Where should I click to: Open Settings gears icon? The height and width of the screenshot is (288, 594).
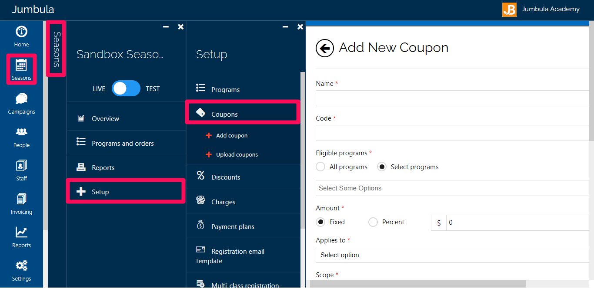coord(21,265)
